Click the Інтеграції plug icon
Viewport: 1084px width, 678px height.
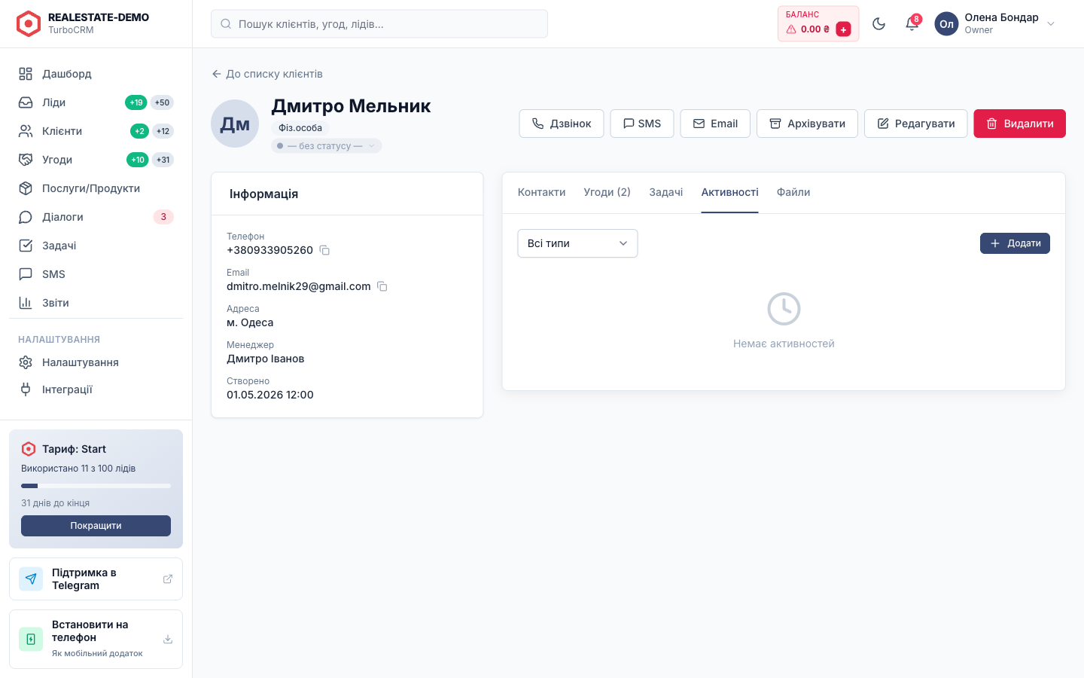(26, 389)
